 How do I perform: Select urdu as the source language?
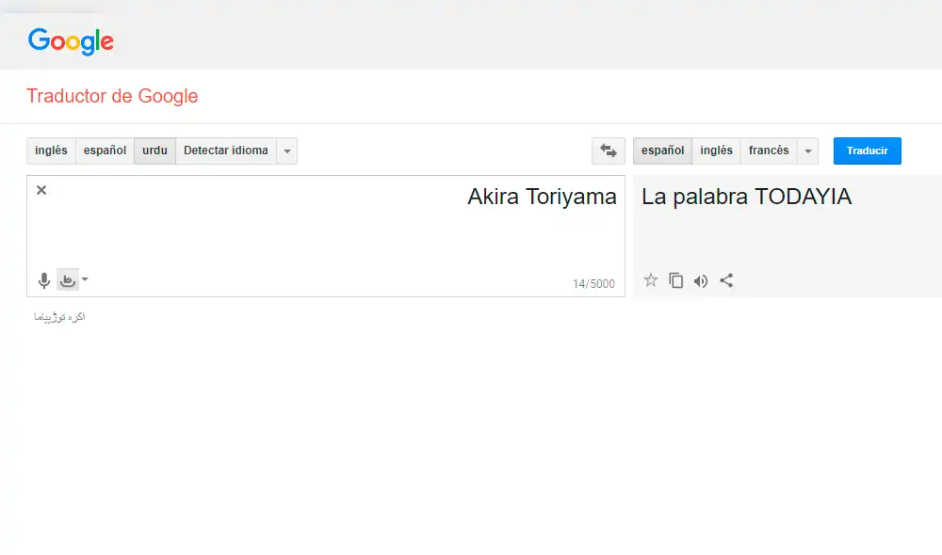coord(154,151)
